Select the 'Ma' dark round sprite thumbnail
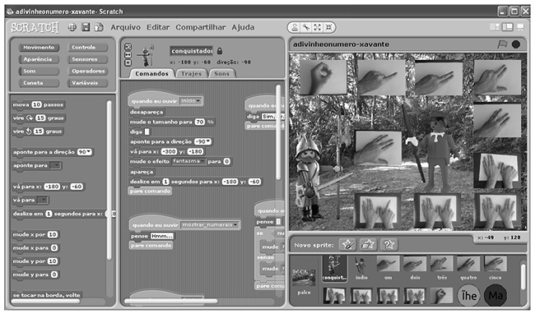The width and height of the screenshot is (535, 314). (495, 295)
